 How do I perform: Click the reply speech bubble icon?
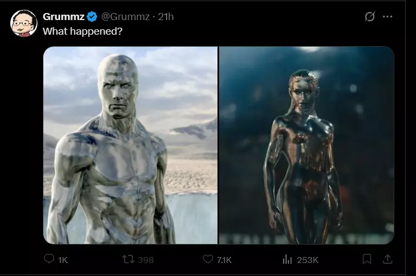point(49,260)
